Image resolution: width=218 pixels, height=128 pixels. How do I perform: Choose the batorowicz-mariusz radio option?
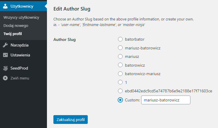point(120,74)
